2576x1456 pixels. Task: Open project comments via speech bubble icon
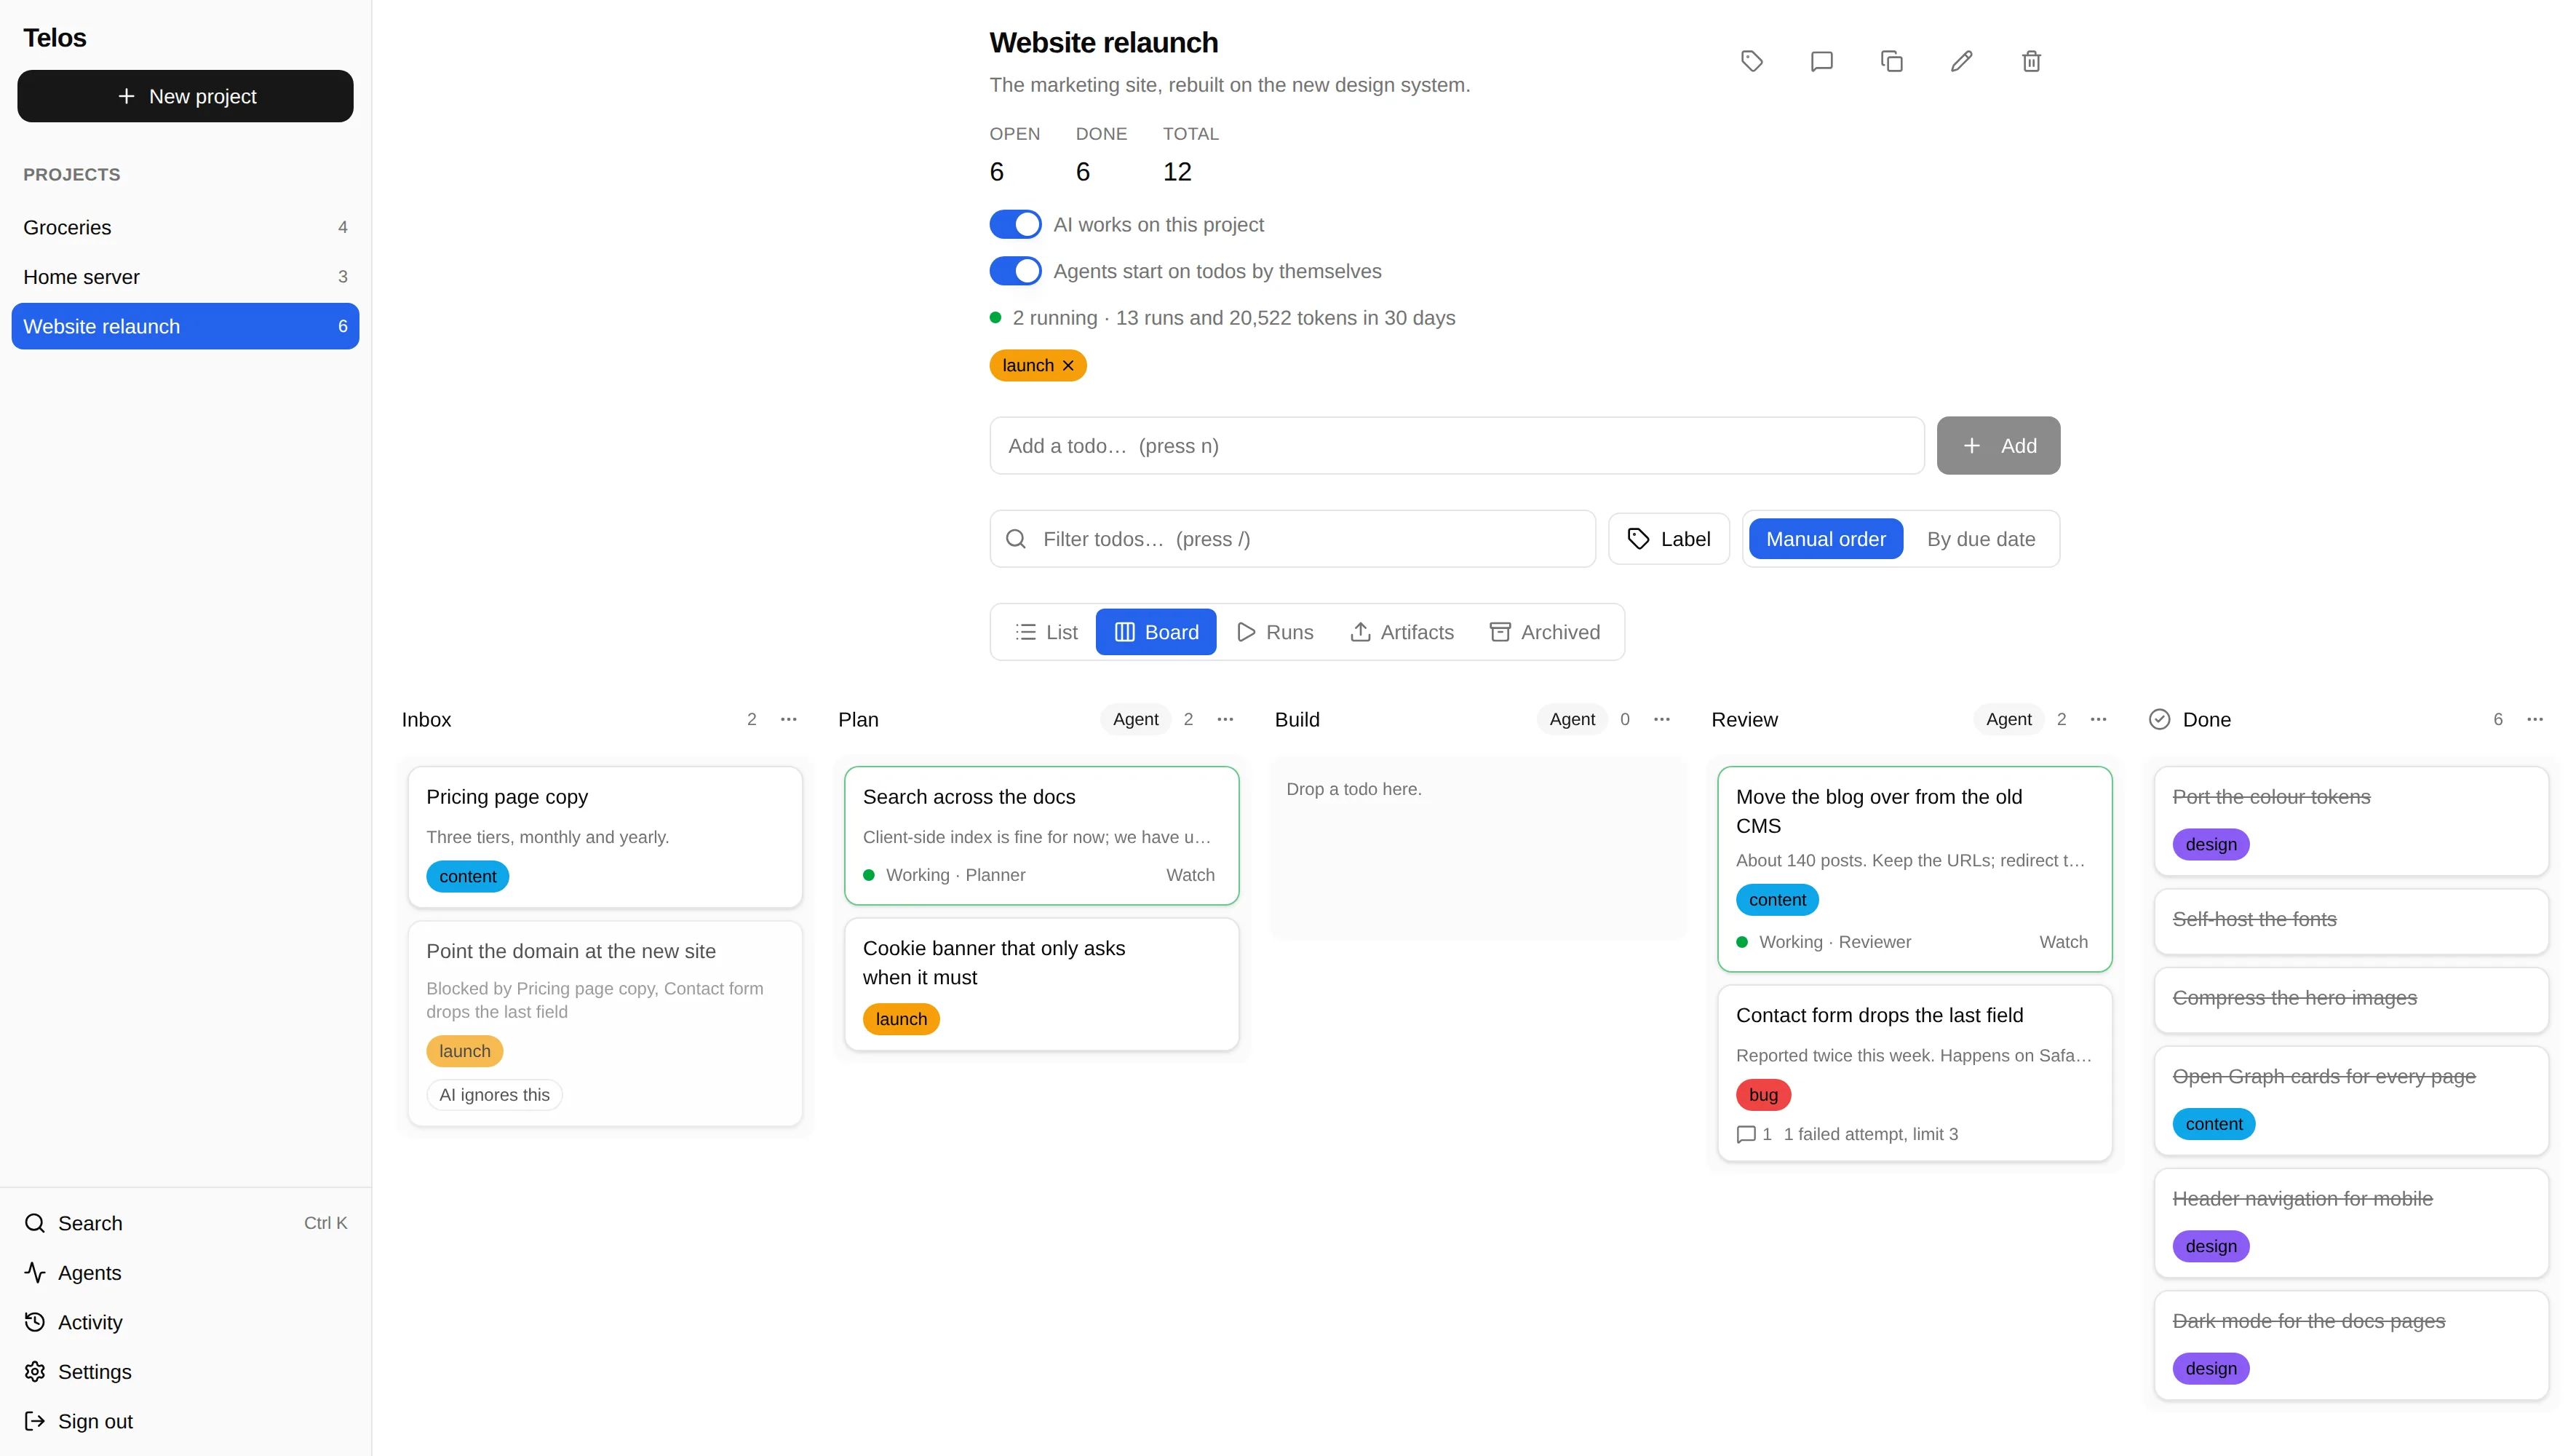pyautogui.click(x=1821, y=61)
